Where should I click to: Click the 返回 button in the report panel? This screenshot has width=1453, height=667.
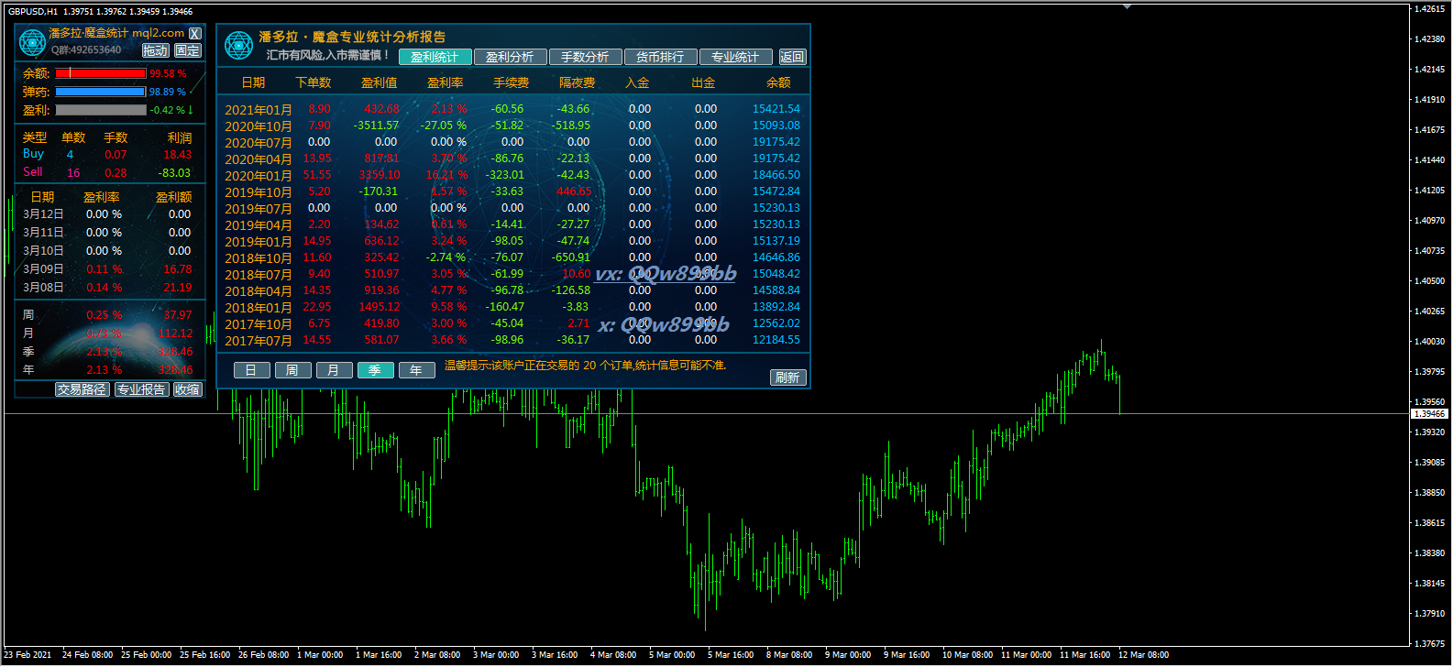point(792,57)
